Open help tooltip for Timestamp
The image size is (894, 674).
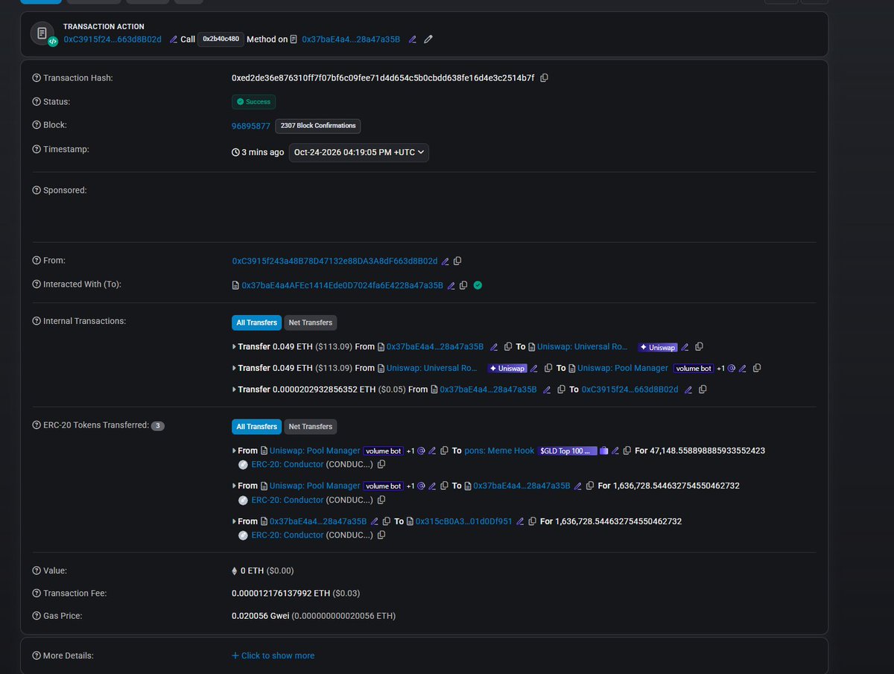pyautogui.click(x=37, y=150)
